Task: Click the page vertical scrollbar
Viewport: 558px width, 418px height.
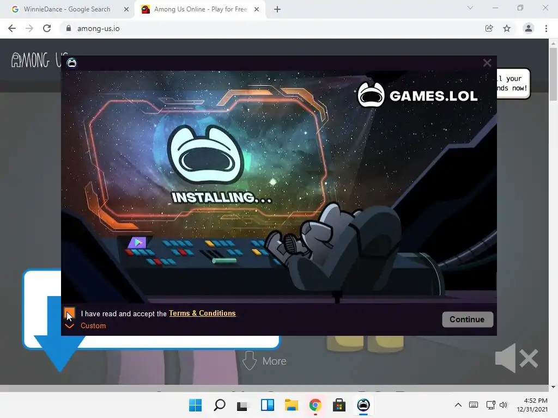Action: tap(553, 75)
